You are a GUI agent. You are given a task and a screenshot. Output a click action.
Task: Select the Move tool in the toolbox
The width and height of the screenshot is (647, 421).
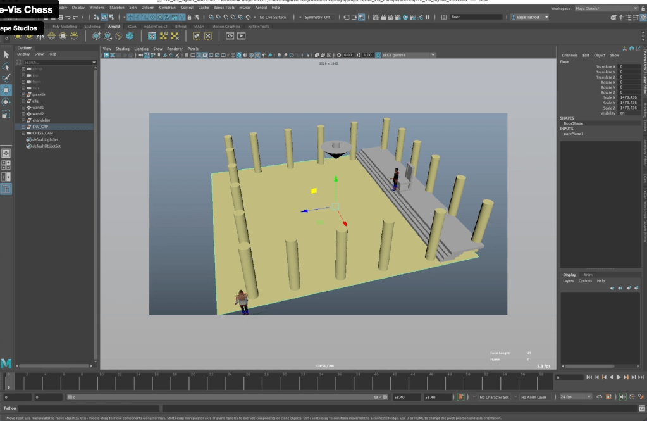[6, 90]
